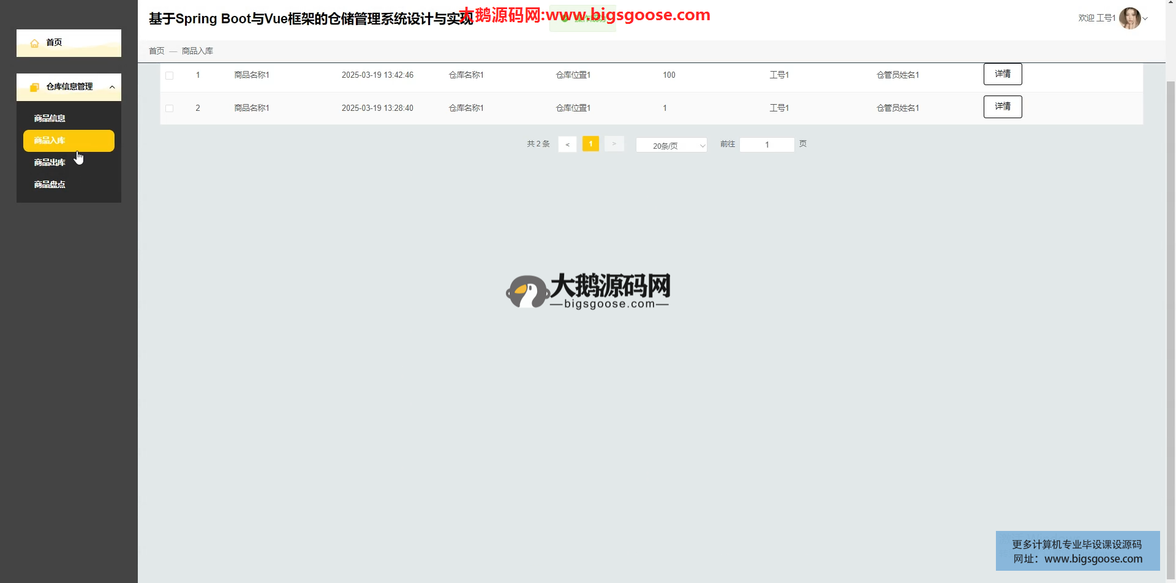Image resolution: width=1176 pixels, height=583 pixels.
Task: Click 首页 breadcrumb link
Action: pos(156,51)
